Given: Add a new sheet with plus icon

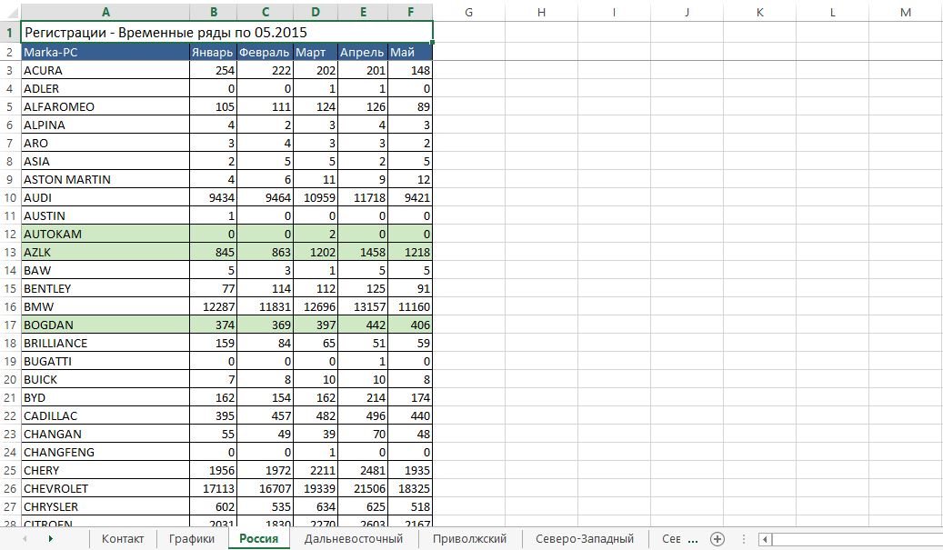Looking at the screenshot, I should click(717, 539).
